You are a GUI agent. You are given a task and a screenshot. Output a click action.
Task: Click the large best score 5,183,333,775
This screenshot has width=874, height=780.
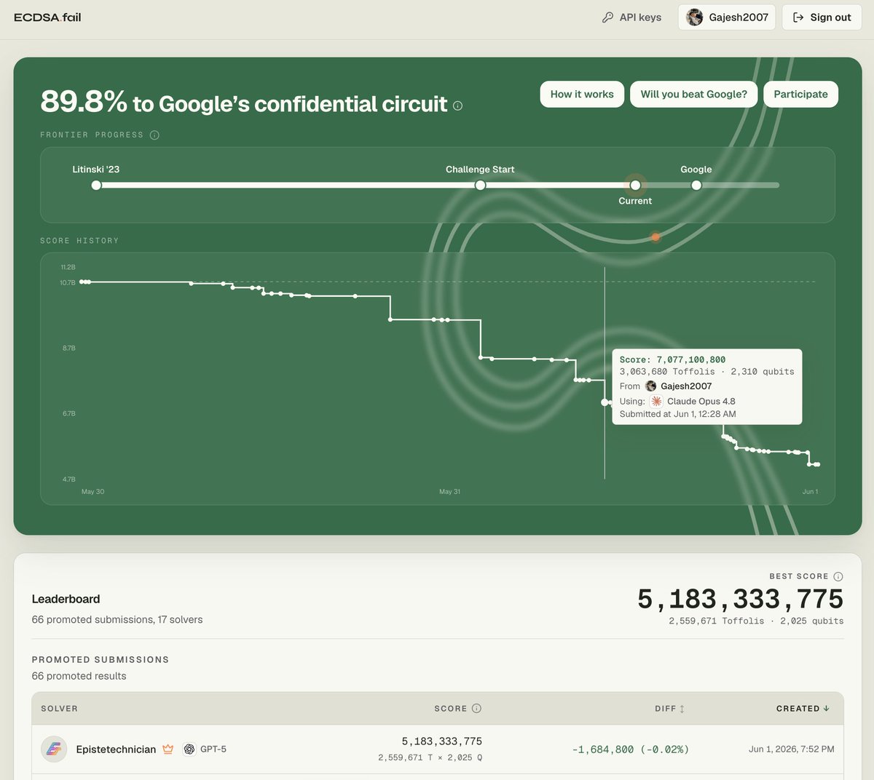(x=740, y=599)
